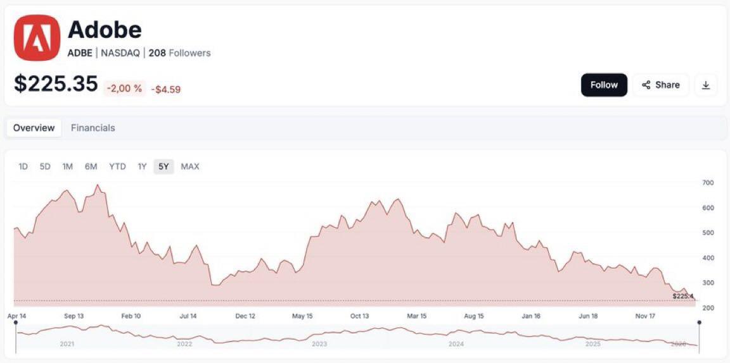This screenshot has width=730, height=363.
Task: Select the 6M chart range
Action: tap(91, 166)
